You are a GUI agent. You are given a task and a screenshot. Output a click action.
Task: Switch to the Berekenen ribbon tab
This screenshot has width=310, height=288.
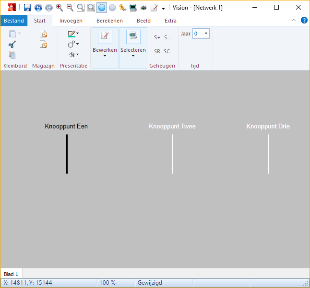[109, 21]
